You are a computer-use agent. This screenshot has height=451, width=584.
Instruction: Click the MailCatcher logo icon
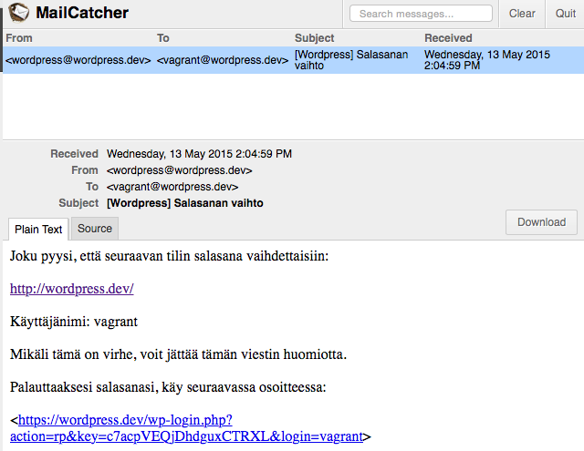coord(18,12)
